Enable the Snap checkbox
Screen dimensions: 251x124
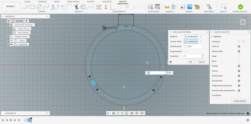pyautogui.click(x=239, y=56)
